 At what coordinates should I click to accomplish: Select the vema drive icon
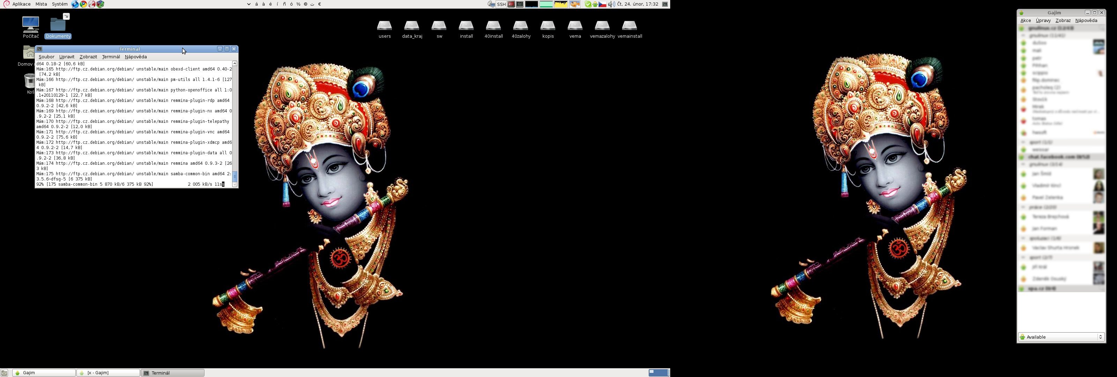575,30
